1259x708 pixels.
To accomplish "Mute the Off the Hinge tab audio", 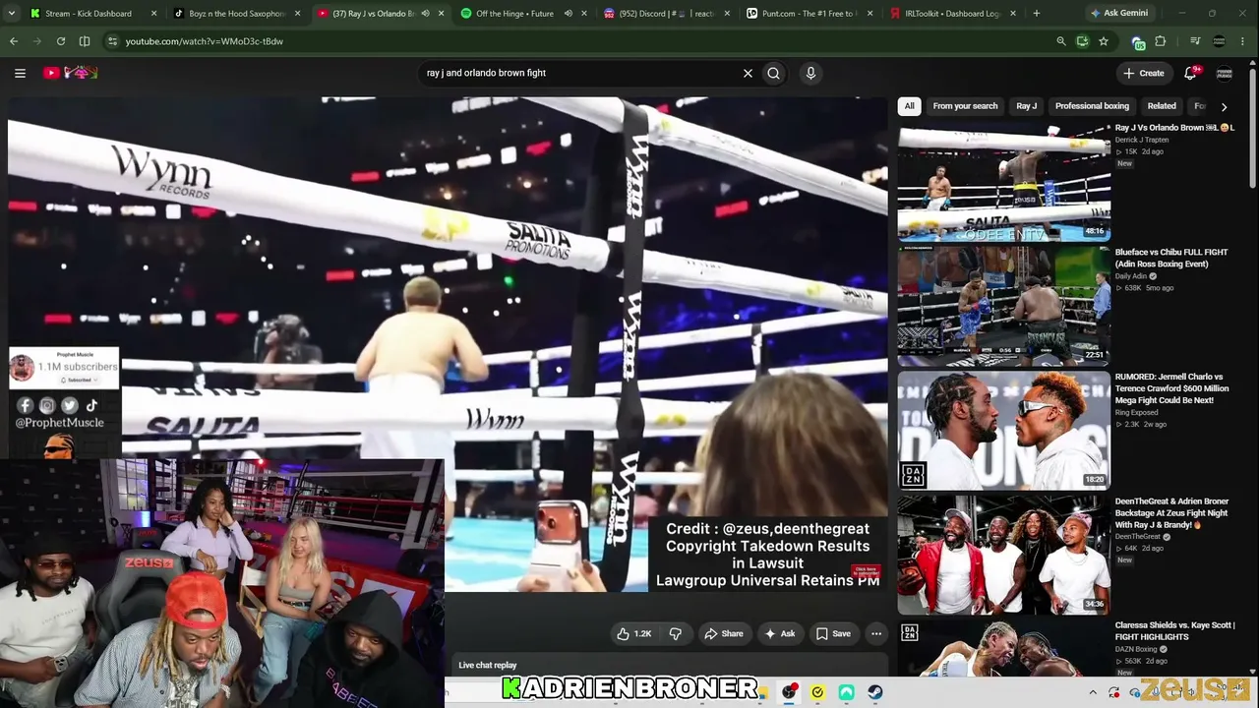I will [569, 14].
